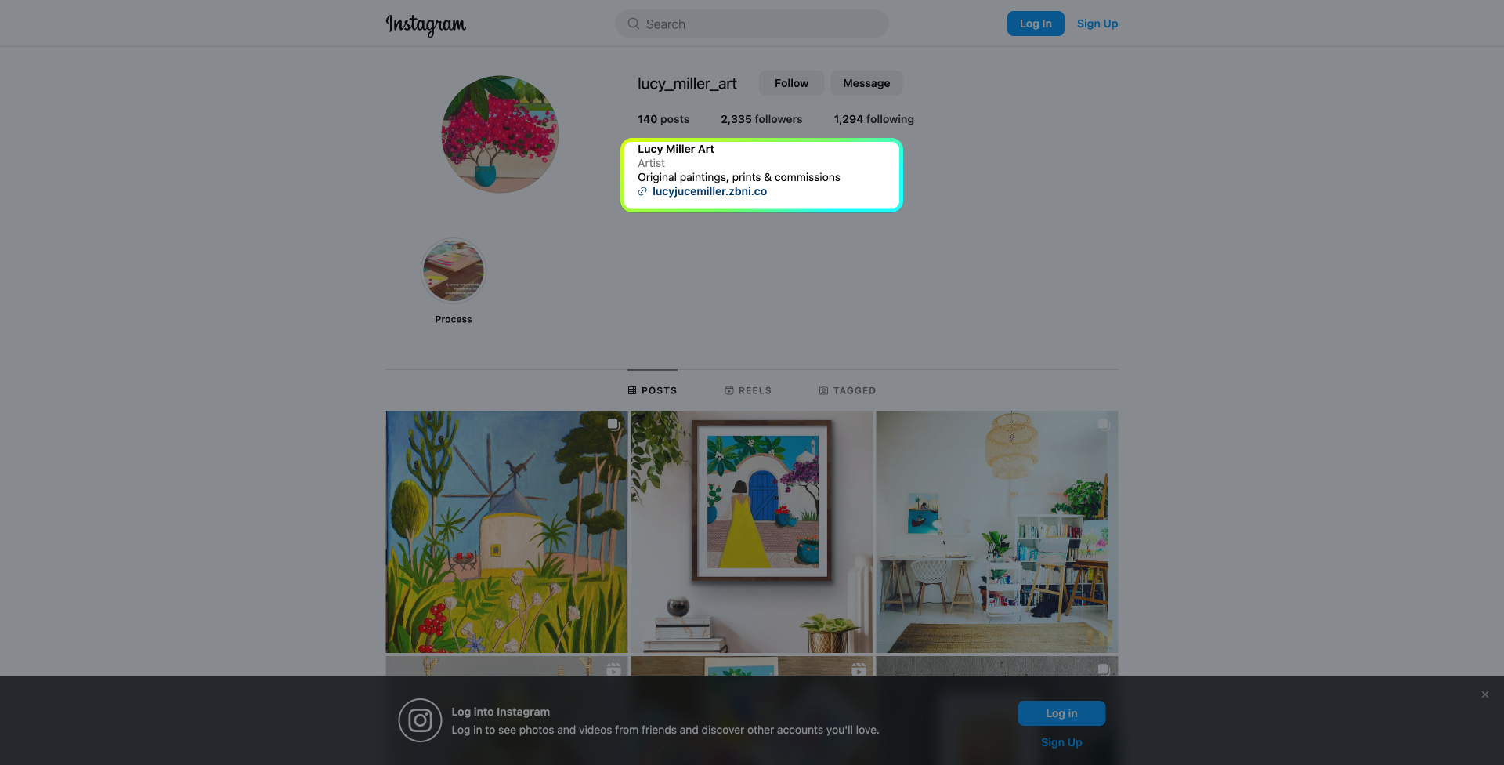Message lucy_miller_art

(x=866, y=83)
